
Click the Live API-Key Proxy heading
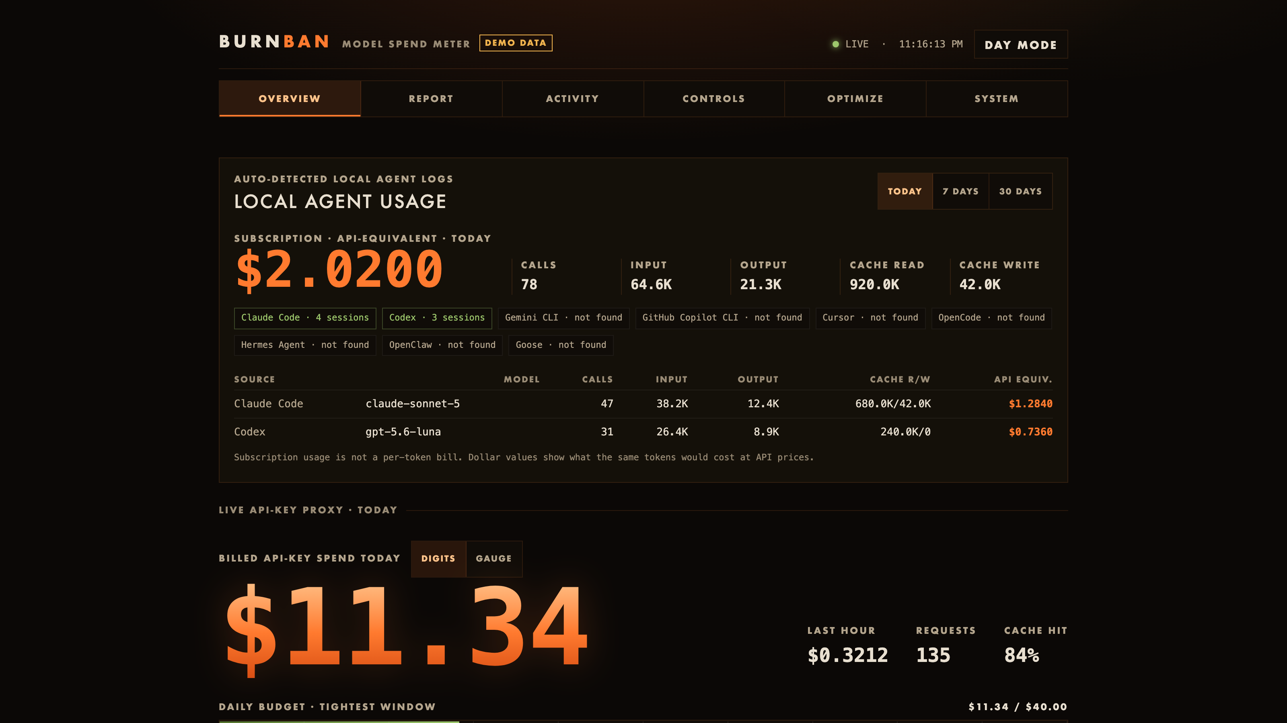pyautogui.click(x=308, y=511)
